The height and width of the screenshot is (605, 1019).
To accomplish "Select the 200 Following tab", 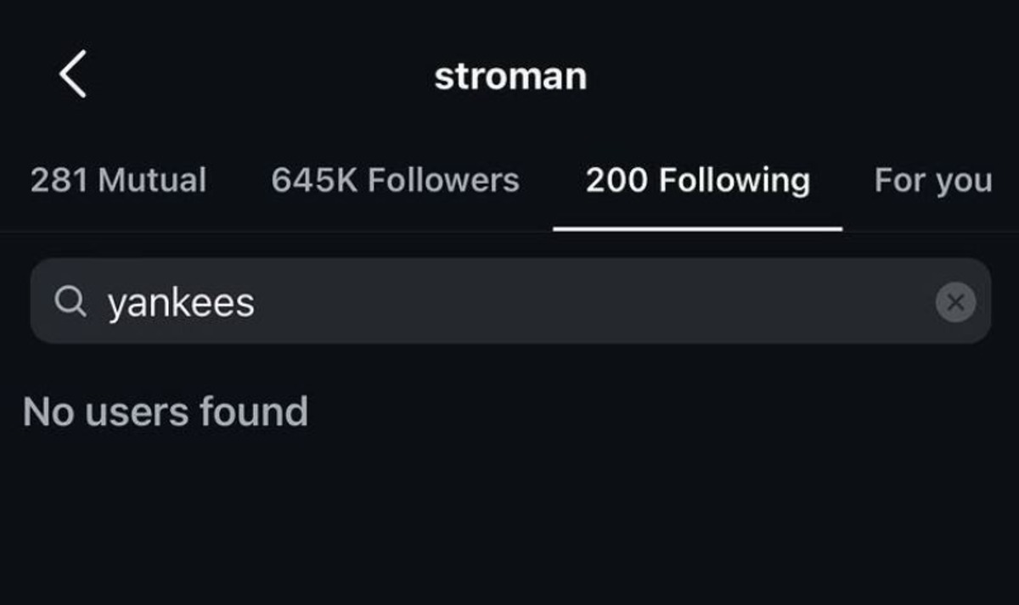I will 697,180.
